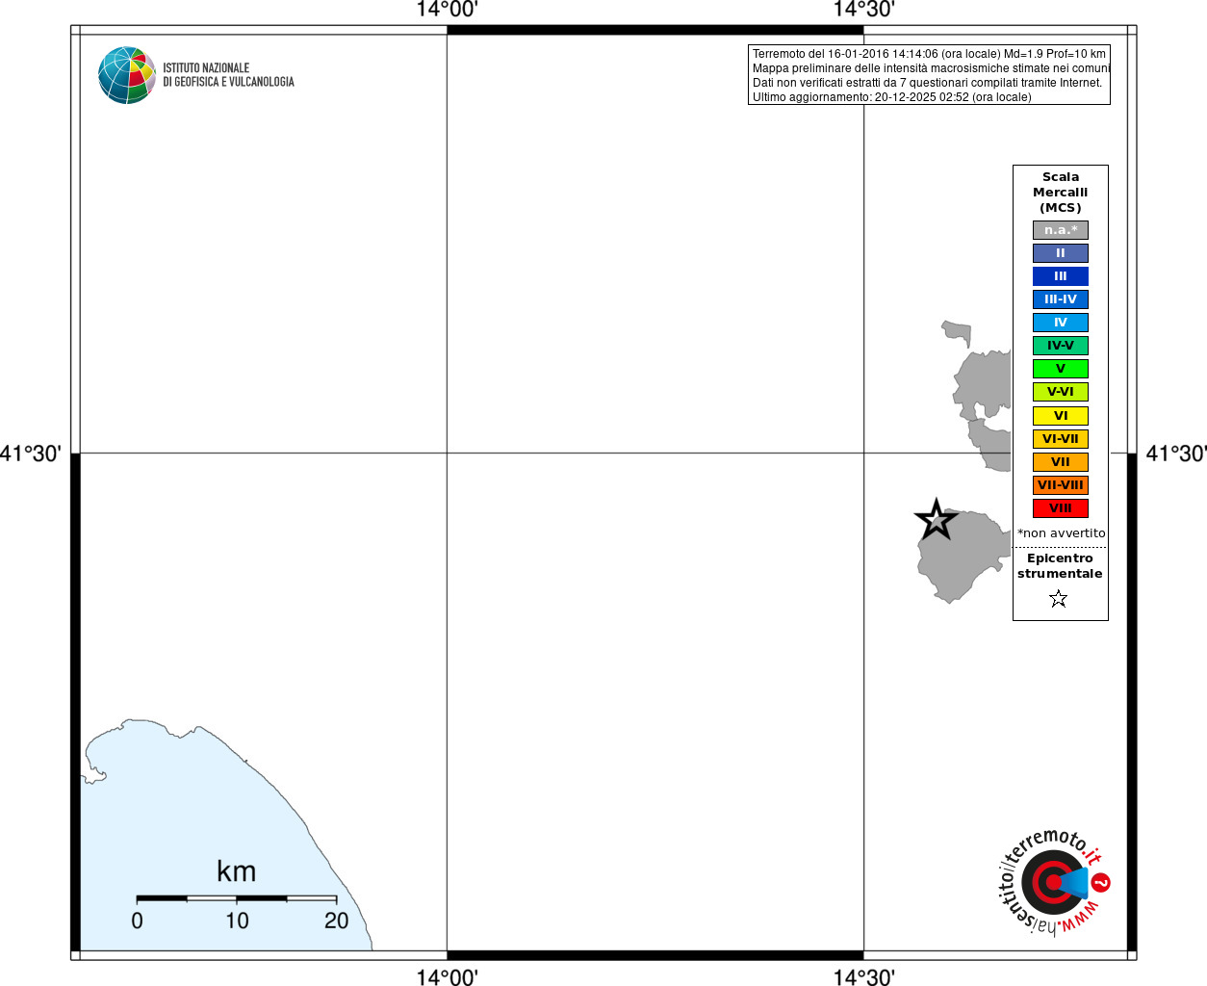Click the left 41°30' latitude label
The width and height of the screenshot is (1207, 986).
[x=31, y=454]
